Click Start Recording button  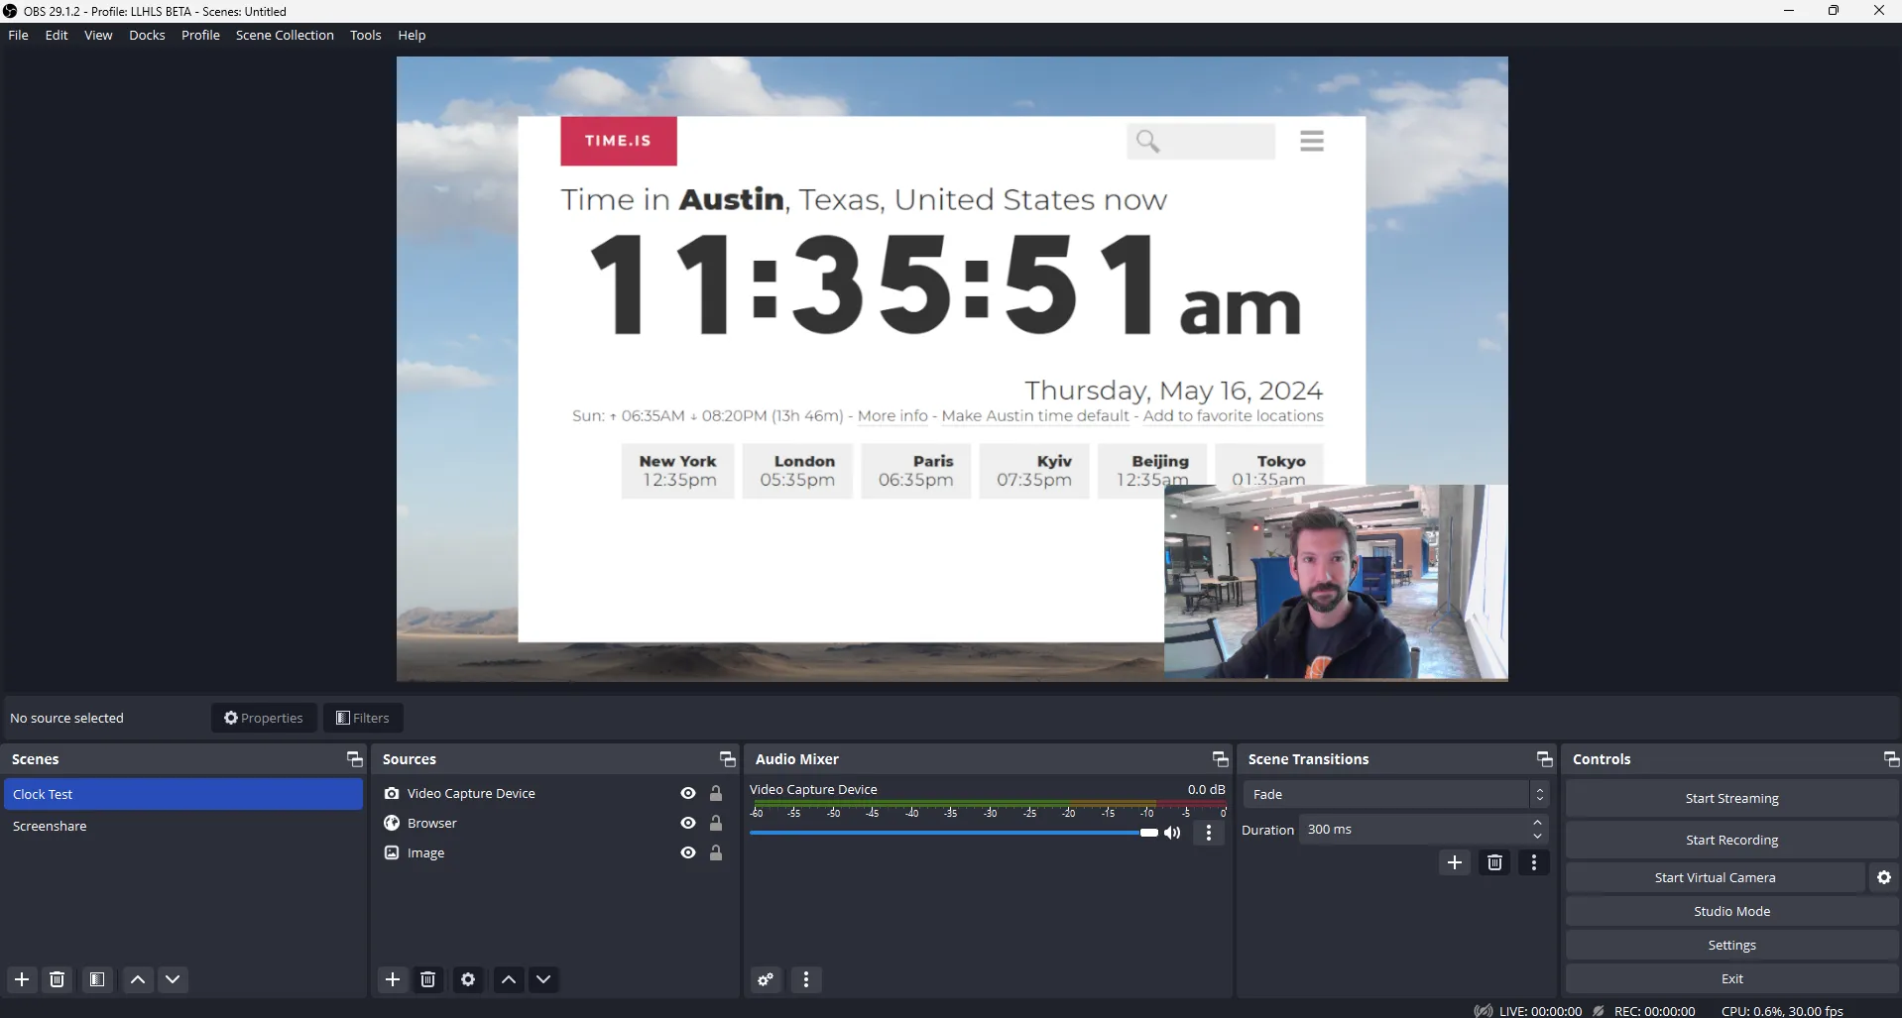1731,840
